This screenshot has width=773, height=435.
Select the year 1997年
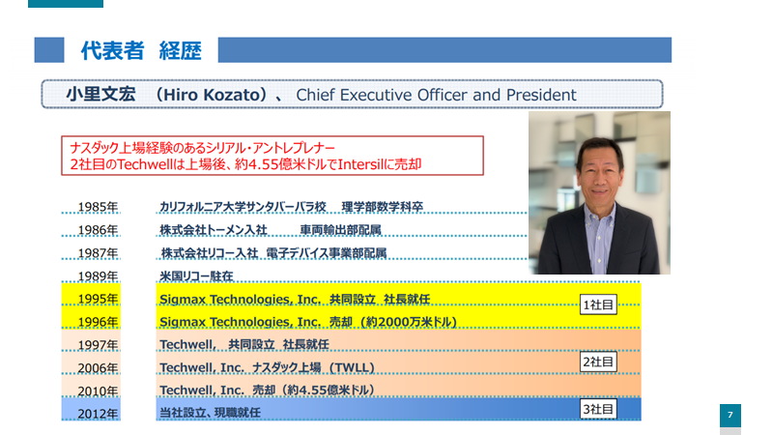pos(98,345)
